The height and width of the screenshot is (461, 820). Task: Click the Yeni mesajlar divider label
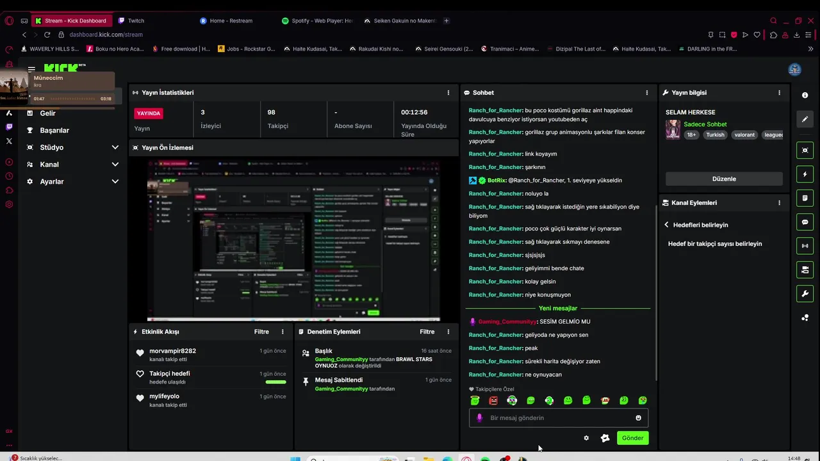558,308
